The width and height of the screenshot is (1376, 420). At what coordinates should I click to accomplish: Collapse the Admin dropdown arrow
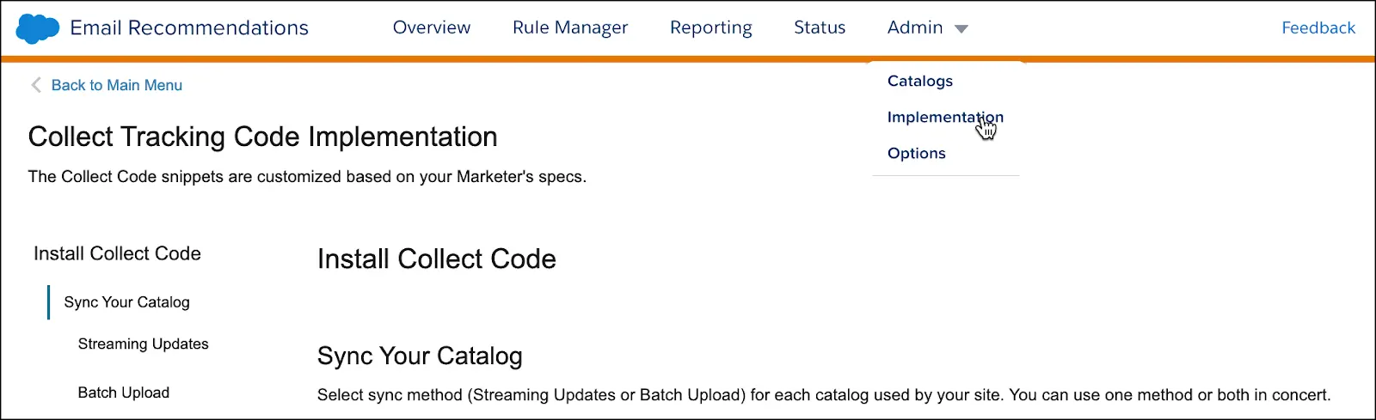pos(961,29)
